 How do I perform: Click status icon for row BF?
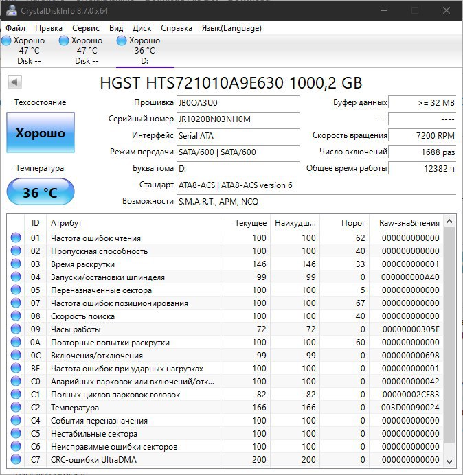[16, 368]
